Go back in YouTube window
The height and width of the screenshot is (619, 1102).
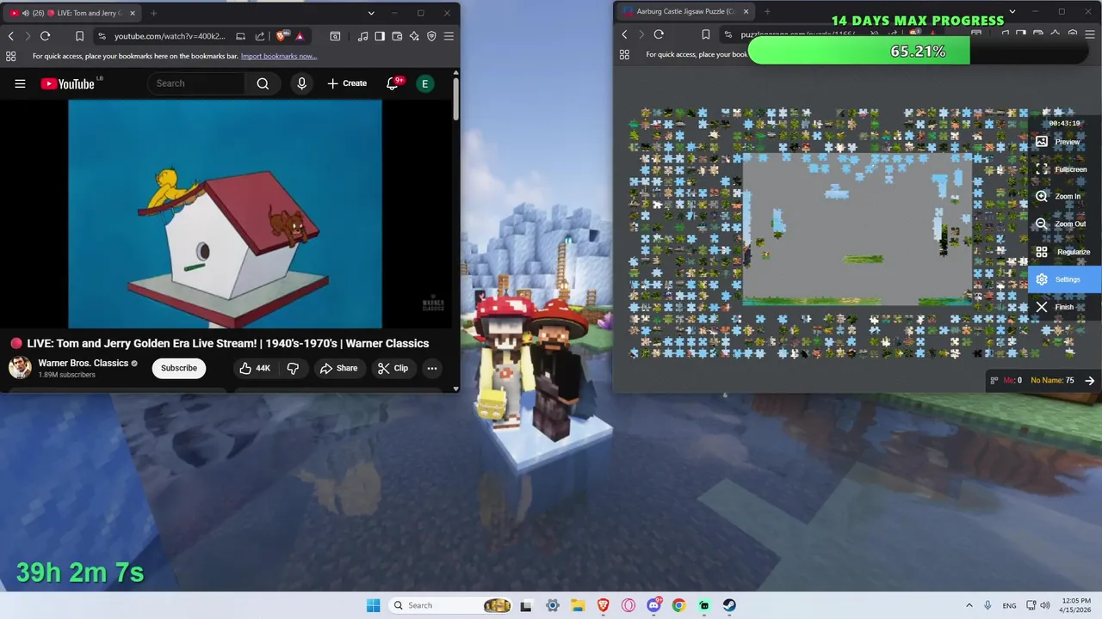tap(11, 36)
